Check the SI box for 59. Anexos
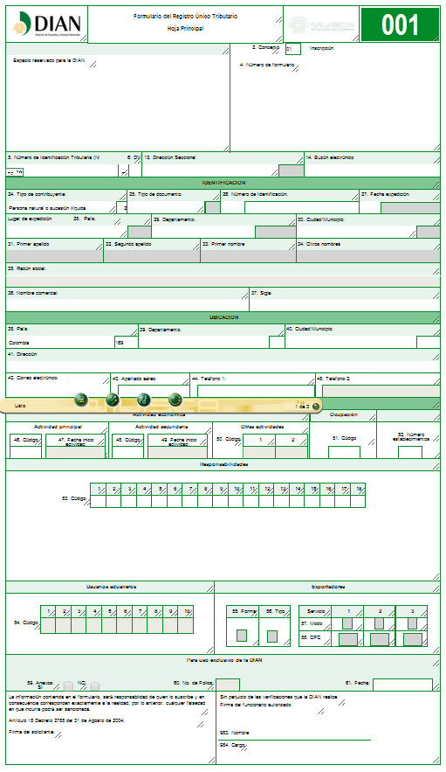This screenshot has height=772, width=446. click(68, 685)
